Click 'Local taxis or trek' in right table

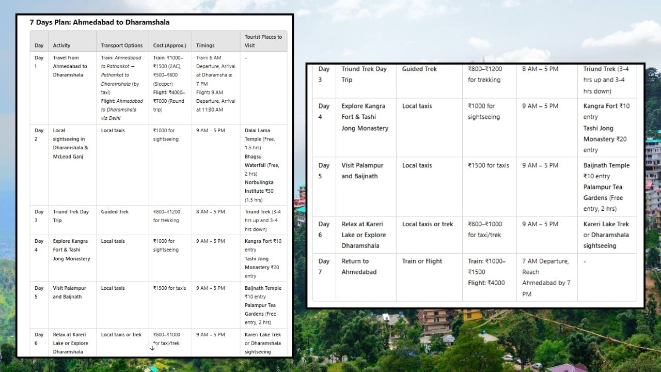point(428,224)
